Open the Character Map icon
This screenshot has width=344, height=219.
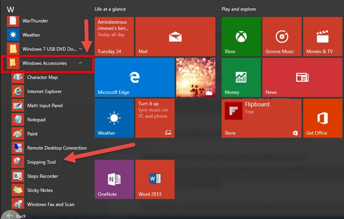(18, 77)
